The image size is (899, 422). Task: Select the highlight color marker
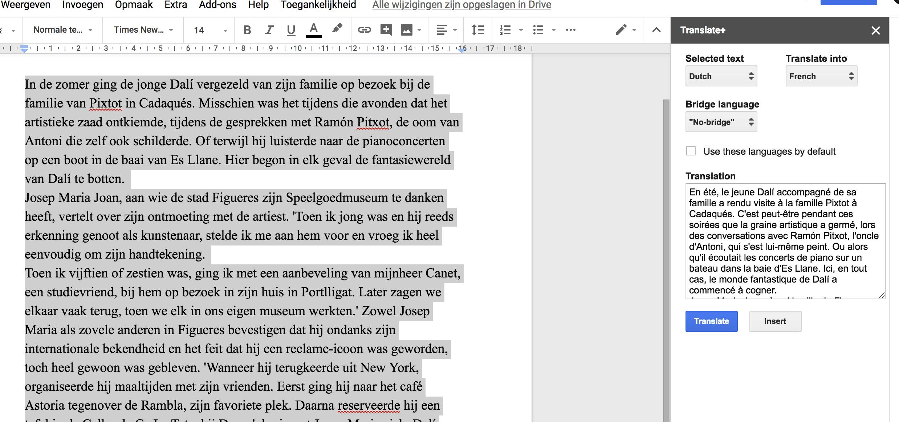[337, 29]
